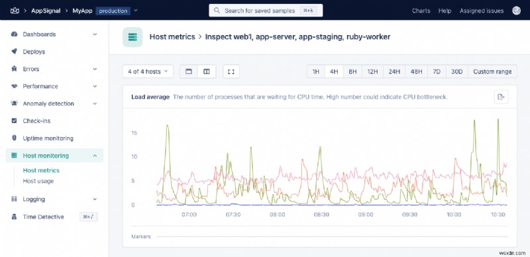530x257 pixels.
Task: Click the Host metrics breadcrumb heading
Action: [x=172, y=37]
